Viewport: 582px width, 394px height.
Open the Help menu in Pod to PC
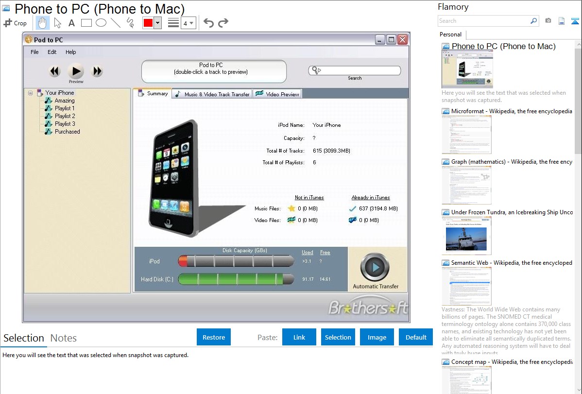(70, 52)
